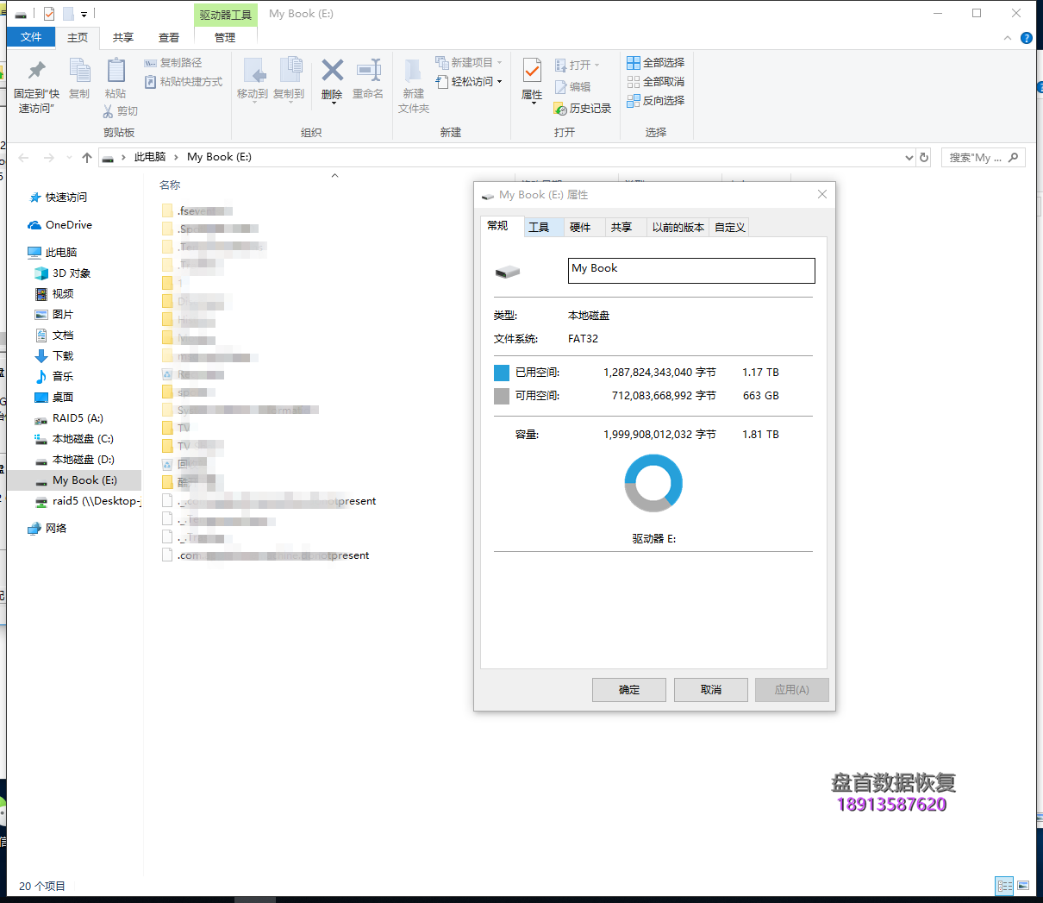Toggle 反向选择 (Invert selection) in the ribbon
Image resolution: width=1043 pixels, height=903 pixels.
(x=653, y=100)
